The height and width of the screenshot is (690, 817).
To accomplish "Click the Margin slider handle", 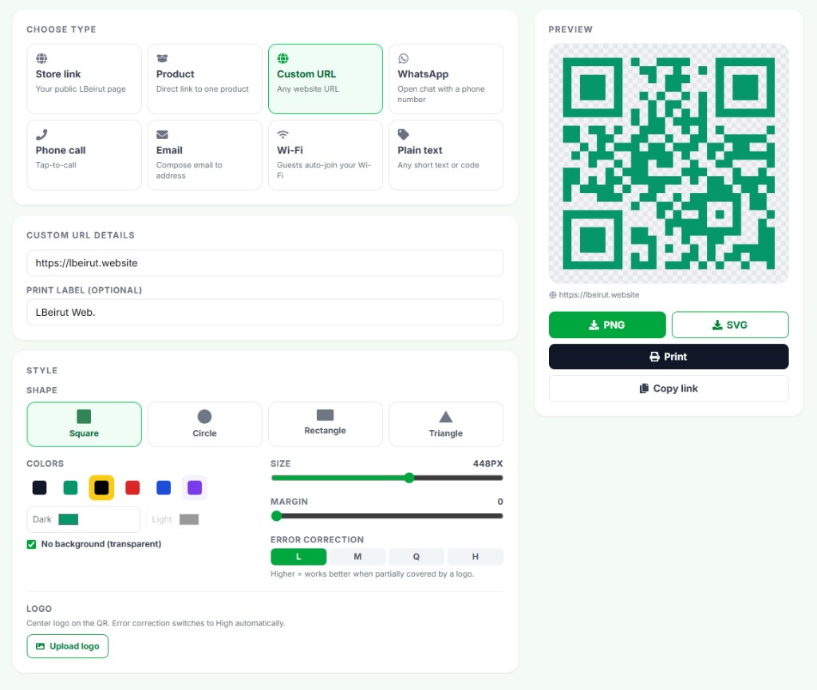I will click(277, 515).
